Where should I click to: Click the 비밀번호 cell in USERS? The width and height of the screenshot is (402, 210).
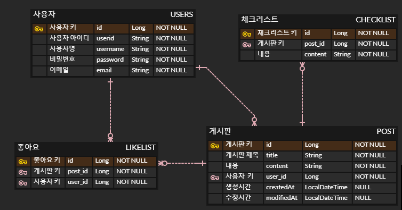70,60
